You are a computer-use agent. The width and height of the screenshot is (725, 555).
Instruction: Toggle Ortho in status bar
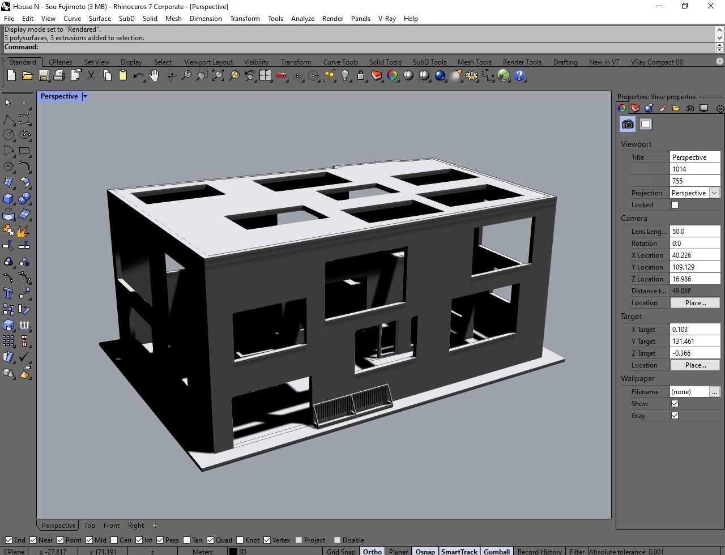[372, 552]
